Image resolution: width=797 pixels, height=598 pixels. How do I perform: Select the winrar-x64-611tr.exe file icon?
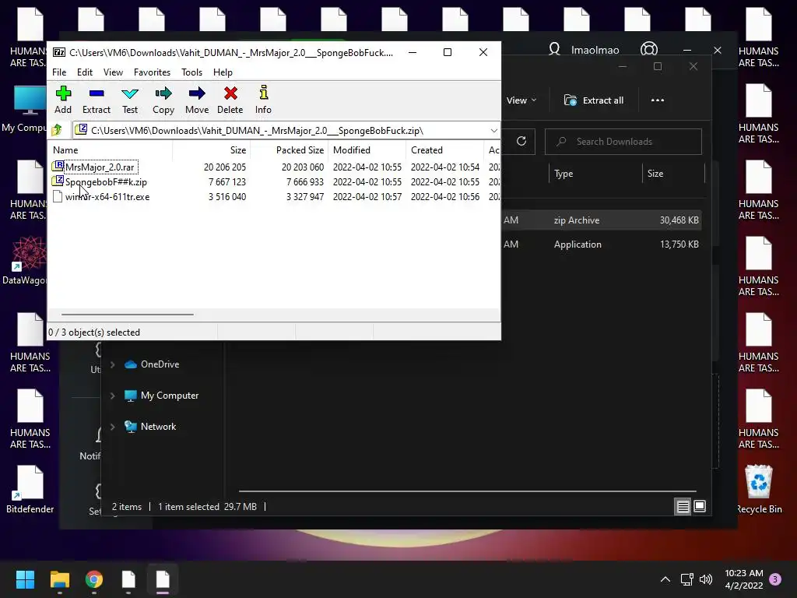click(58, 196)
